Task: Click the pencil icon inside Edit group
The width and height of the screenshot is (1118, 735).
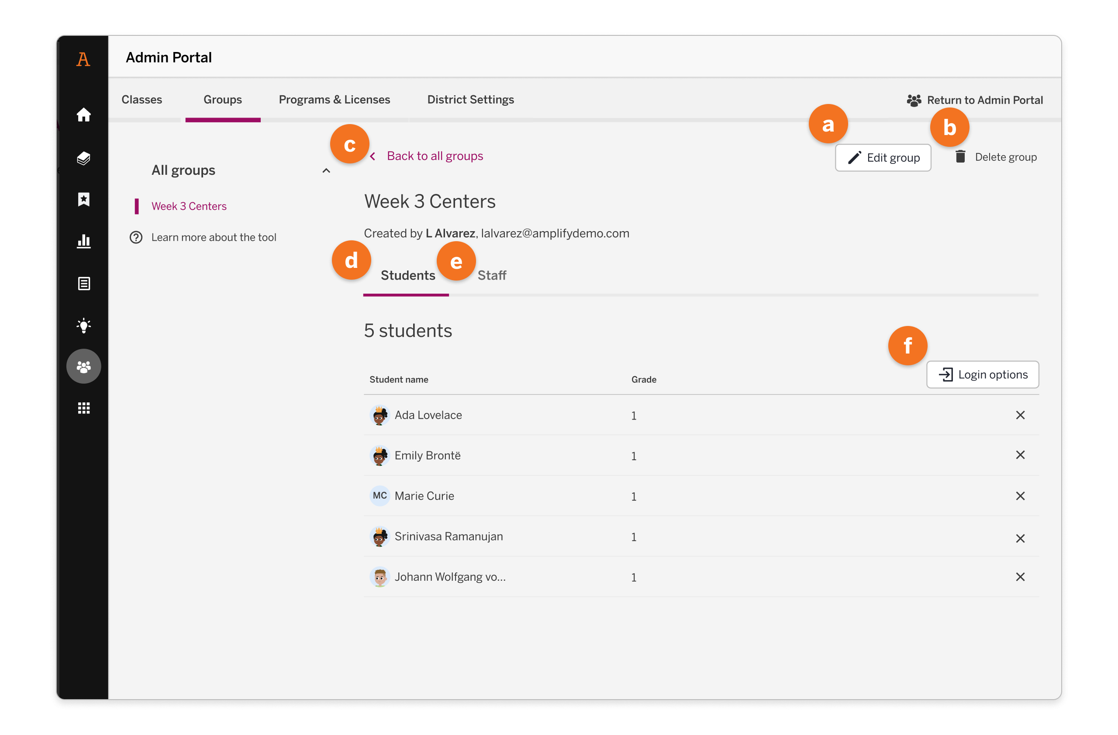Action: (x=856, y=157)
